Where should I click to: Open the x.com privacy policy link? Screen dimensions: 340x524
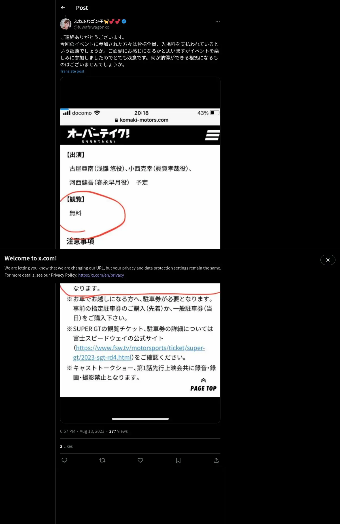[101, 275]
